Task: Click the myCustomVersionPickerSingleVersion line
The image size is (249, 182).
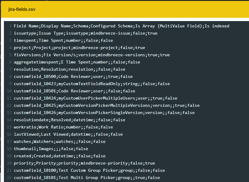Action: 104,113
